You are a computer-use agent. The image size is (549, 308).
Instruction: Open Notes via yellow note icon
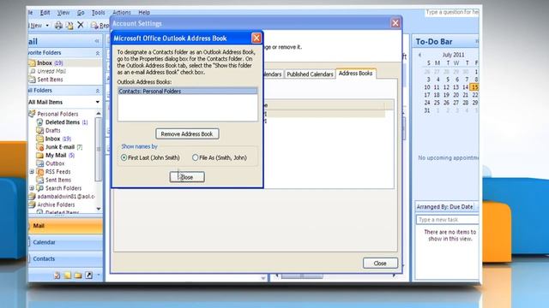click(x=68, y=275)
